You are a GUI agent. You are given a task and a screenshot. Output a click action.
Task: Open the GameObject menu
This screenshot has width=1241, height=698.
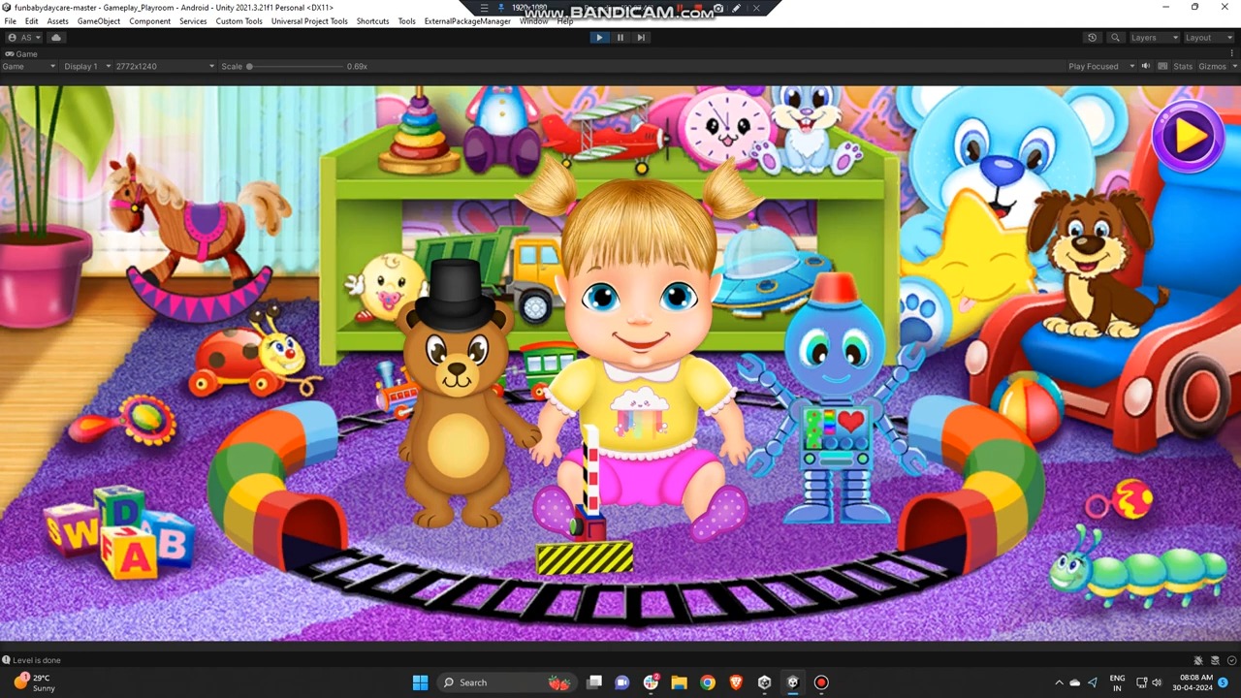click(x=99, y=21)
